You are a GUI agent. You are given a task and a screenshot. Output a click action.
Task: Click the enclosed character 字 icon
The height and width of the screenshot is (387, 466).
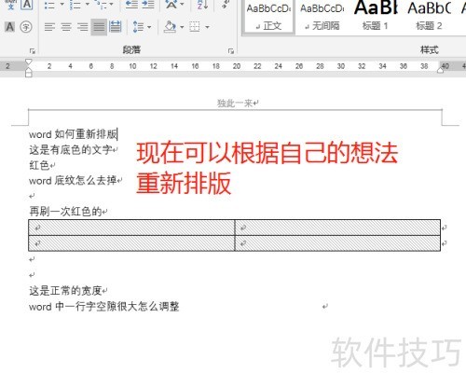pyautogui.click(x=26, y=27)
